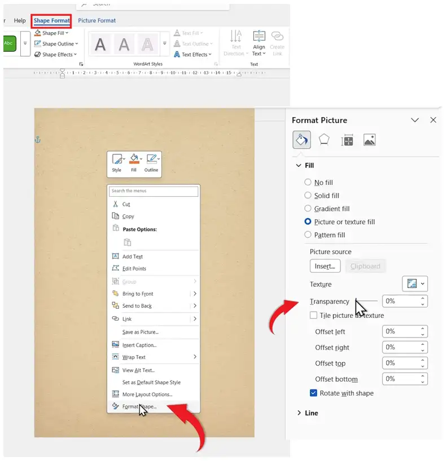Click the Insert picture source button
Image resolution: width=447 pixels, height=461 pixels.
[325, 266]
